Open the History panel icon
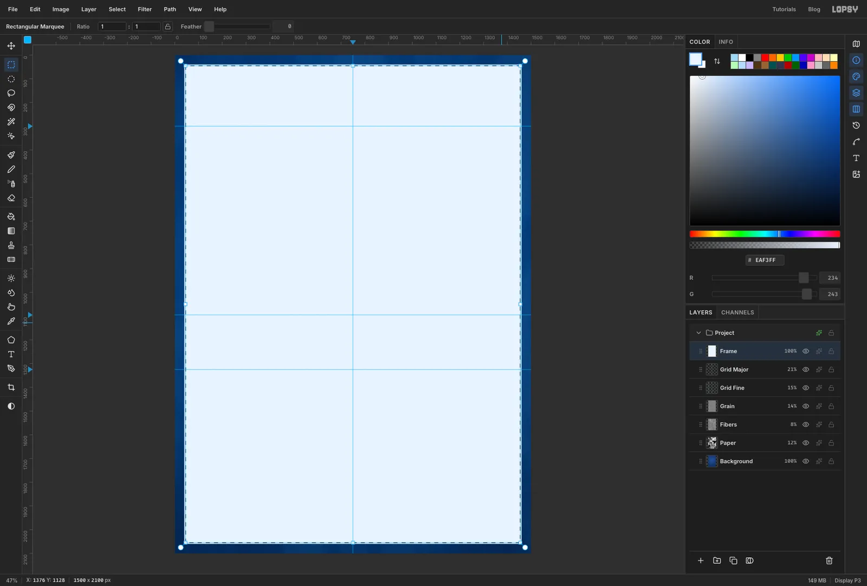Viewport: 867px width, 586px height. coord(856,126)
